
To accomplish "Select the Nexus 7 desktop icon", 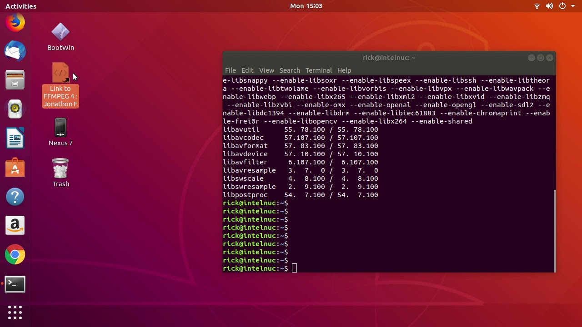I will tap(60, 132).
